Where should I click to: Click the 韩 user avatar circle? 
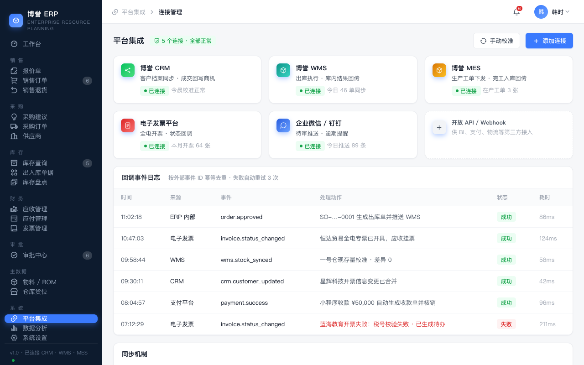coord(541,12)
